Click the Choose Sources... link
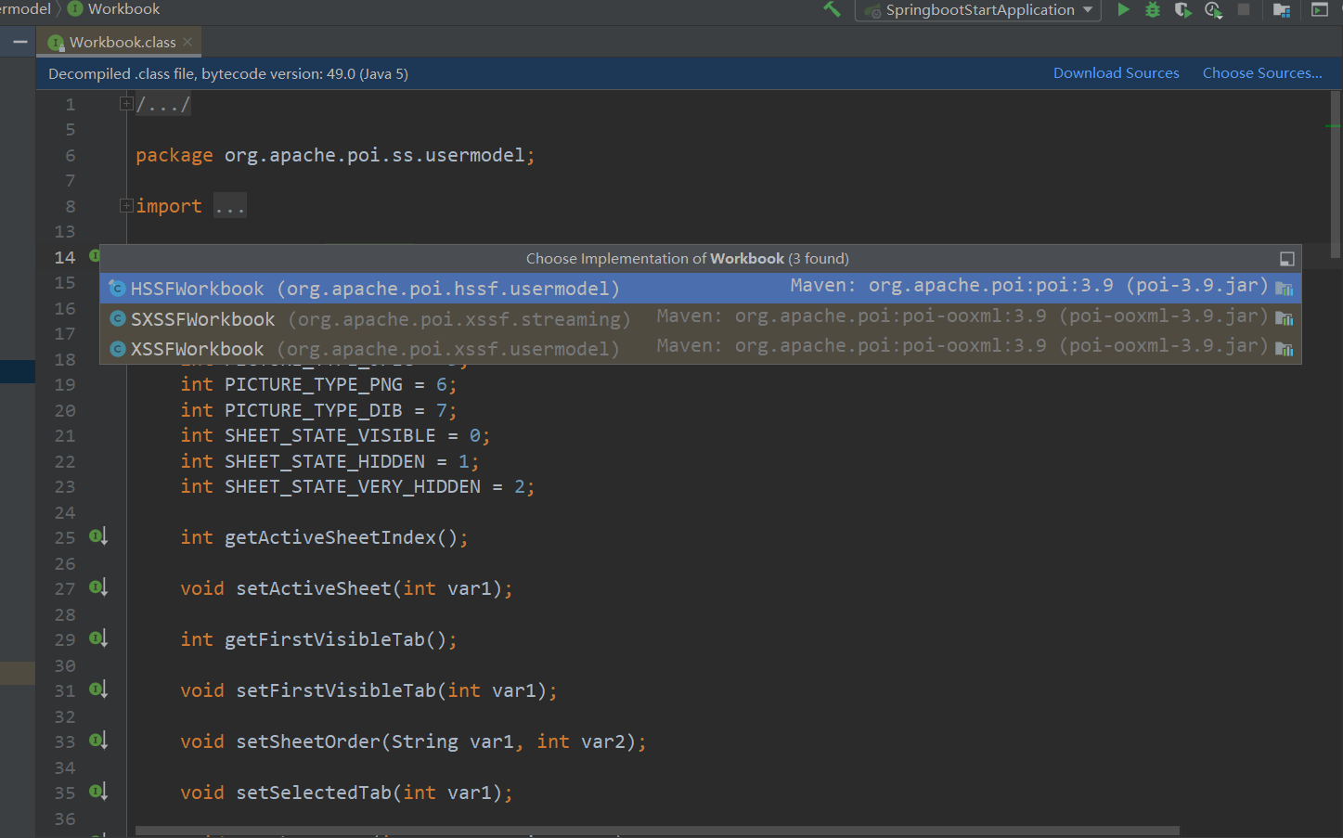 point(1262,73)
